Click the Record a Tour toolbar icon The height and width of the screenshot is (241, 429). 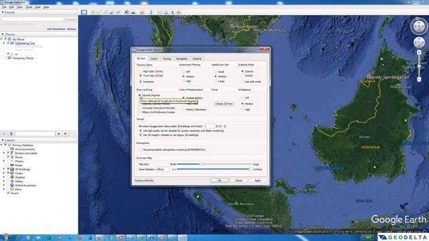point(118,12)
